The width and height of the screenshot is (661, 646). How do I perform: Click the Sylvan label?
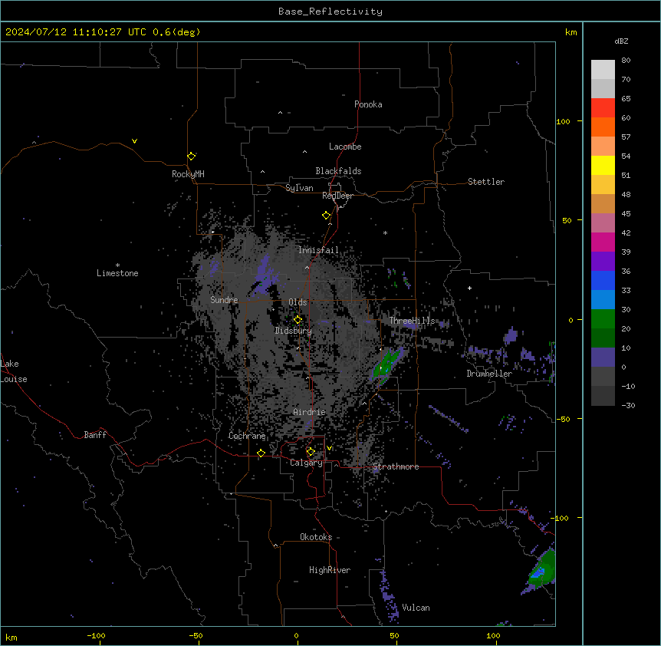[x=299, y=188]
